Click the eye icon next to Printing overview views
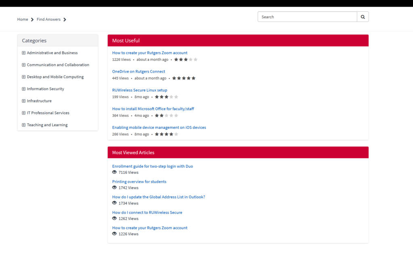This screenshot has width=413, height=256. pyautogui.click(x=114, y=187)
